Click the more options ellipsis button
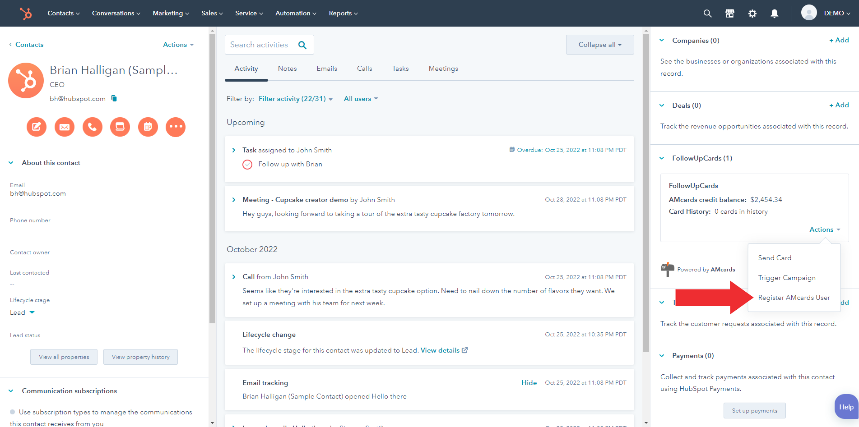 [176, 127]
